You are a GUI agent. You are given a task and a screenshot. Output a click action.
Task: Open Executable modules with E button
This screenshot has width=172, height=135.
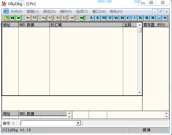98,18
